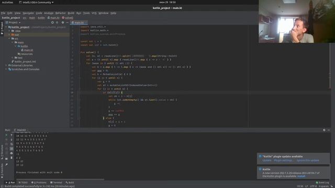This screenshot has width=335, height=188.
Task: Collapse the kotlin_project root node
Action: coord(6,27)
